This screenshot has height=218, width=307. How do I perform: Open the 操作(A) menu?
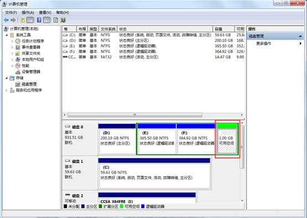[x=28, y=13]
